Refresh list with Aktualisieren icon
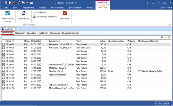The image size is (173, 106). coord(23,13)
